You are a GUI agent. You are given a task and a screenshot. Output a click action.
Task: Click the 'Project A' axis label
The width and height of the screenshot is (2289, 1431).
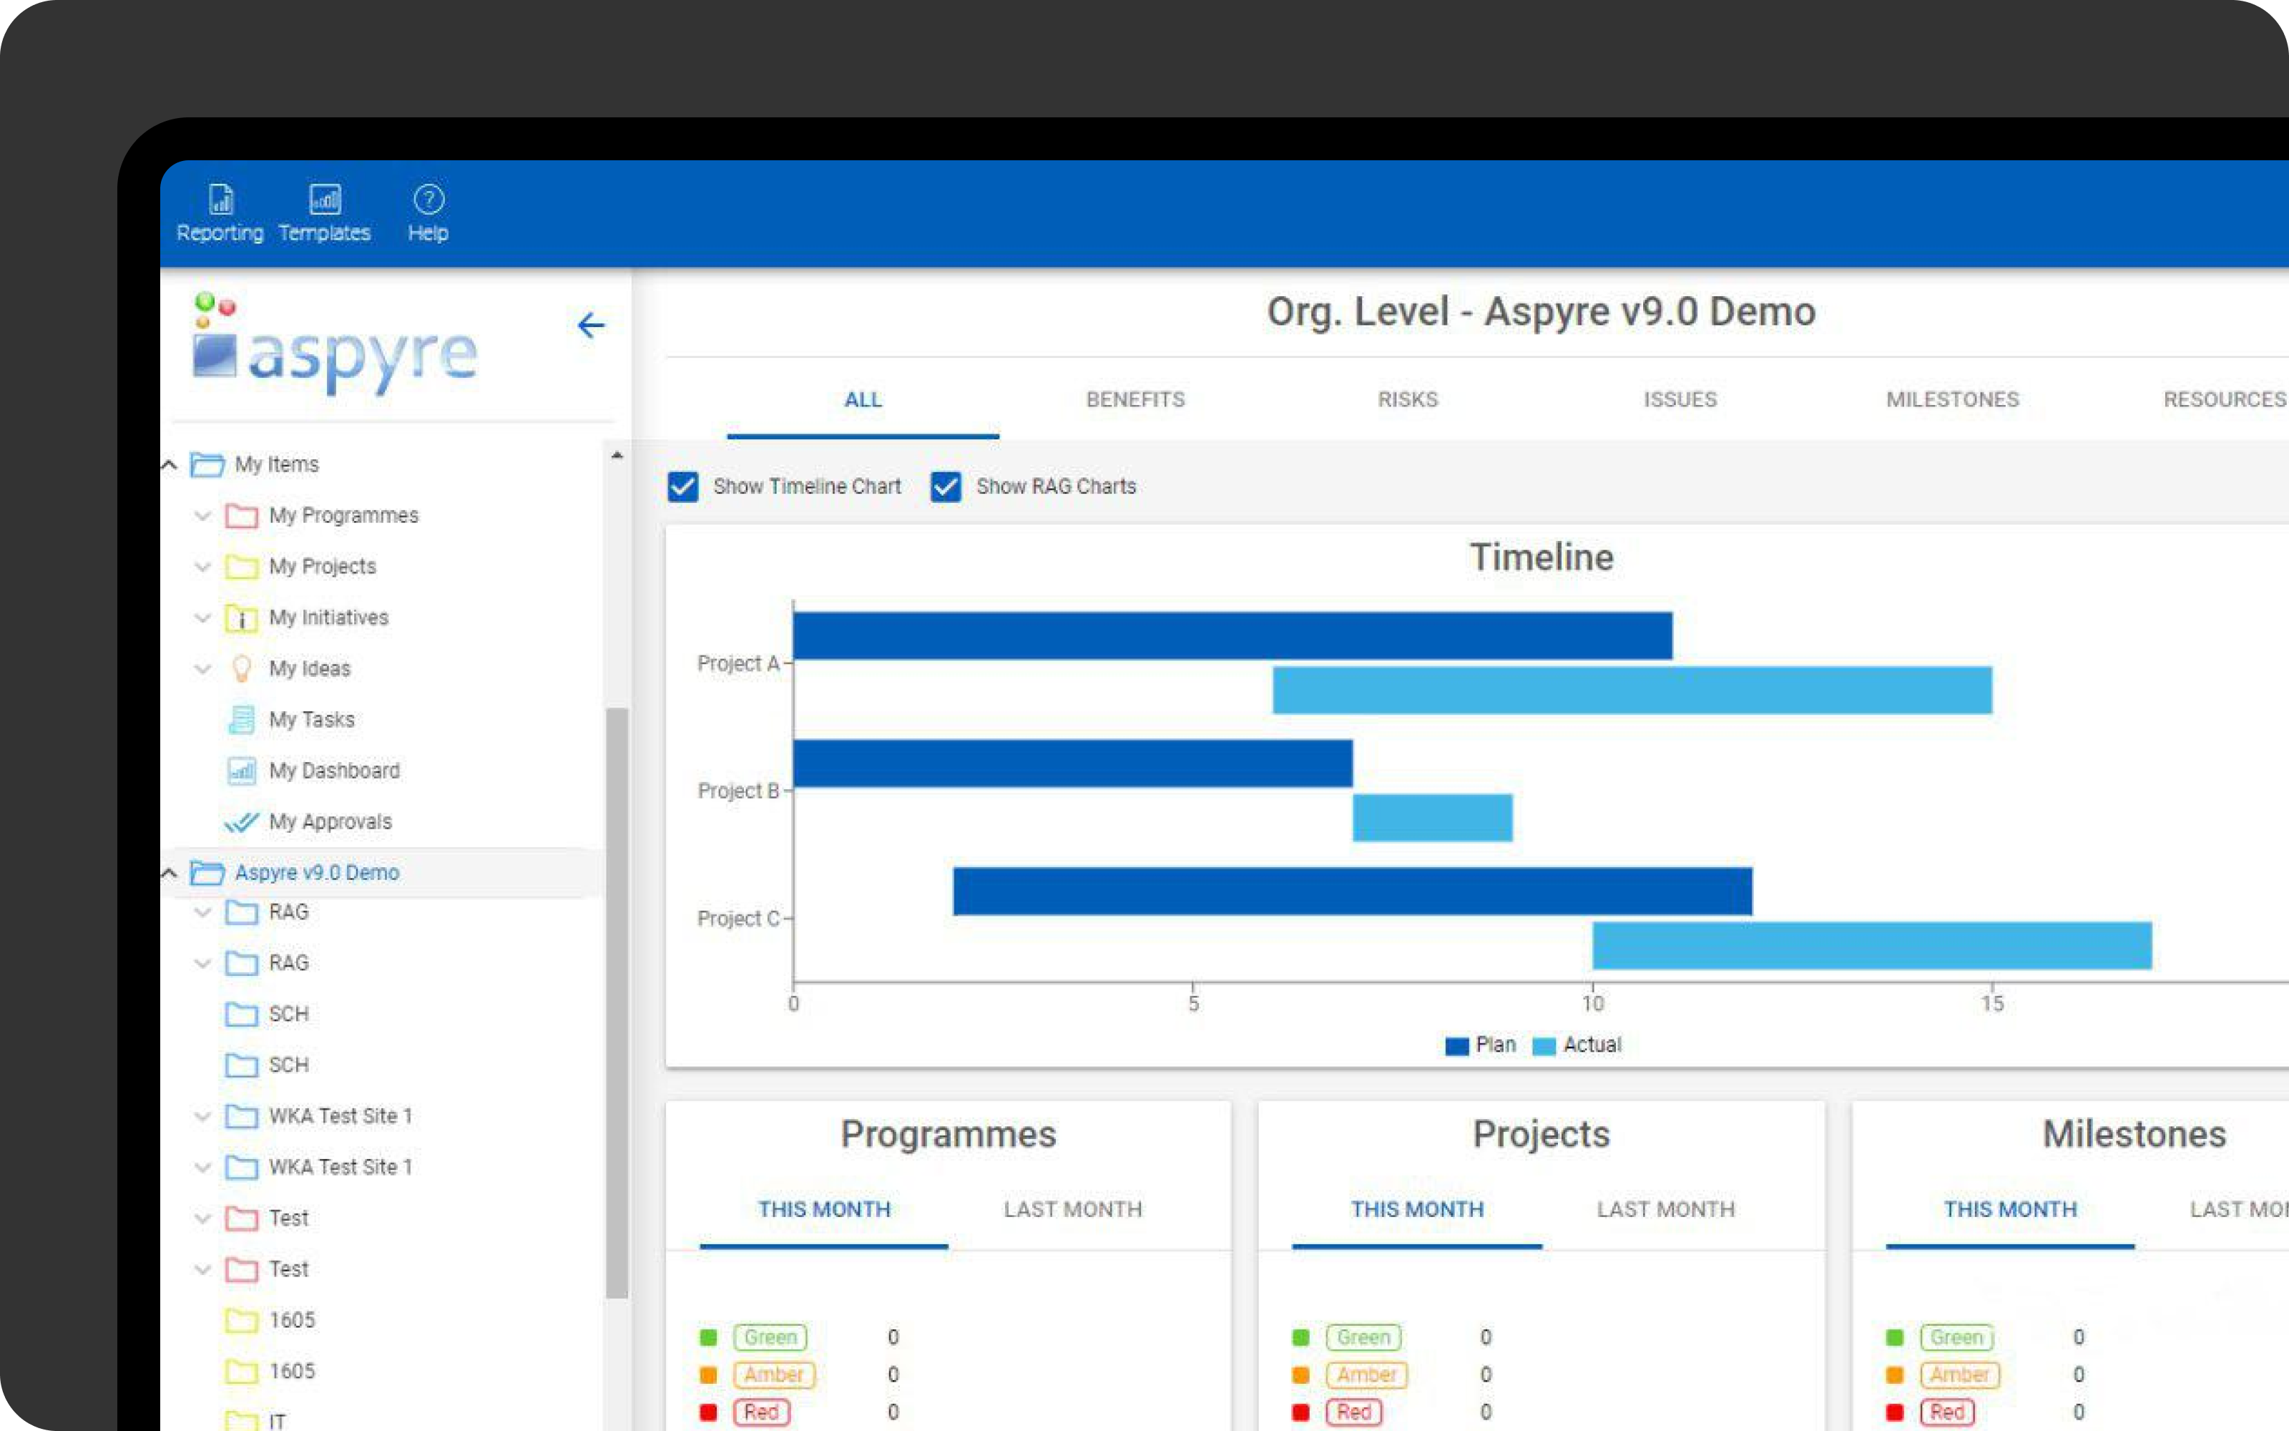pos(737,663)
